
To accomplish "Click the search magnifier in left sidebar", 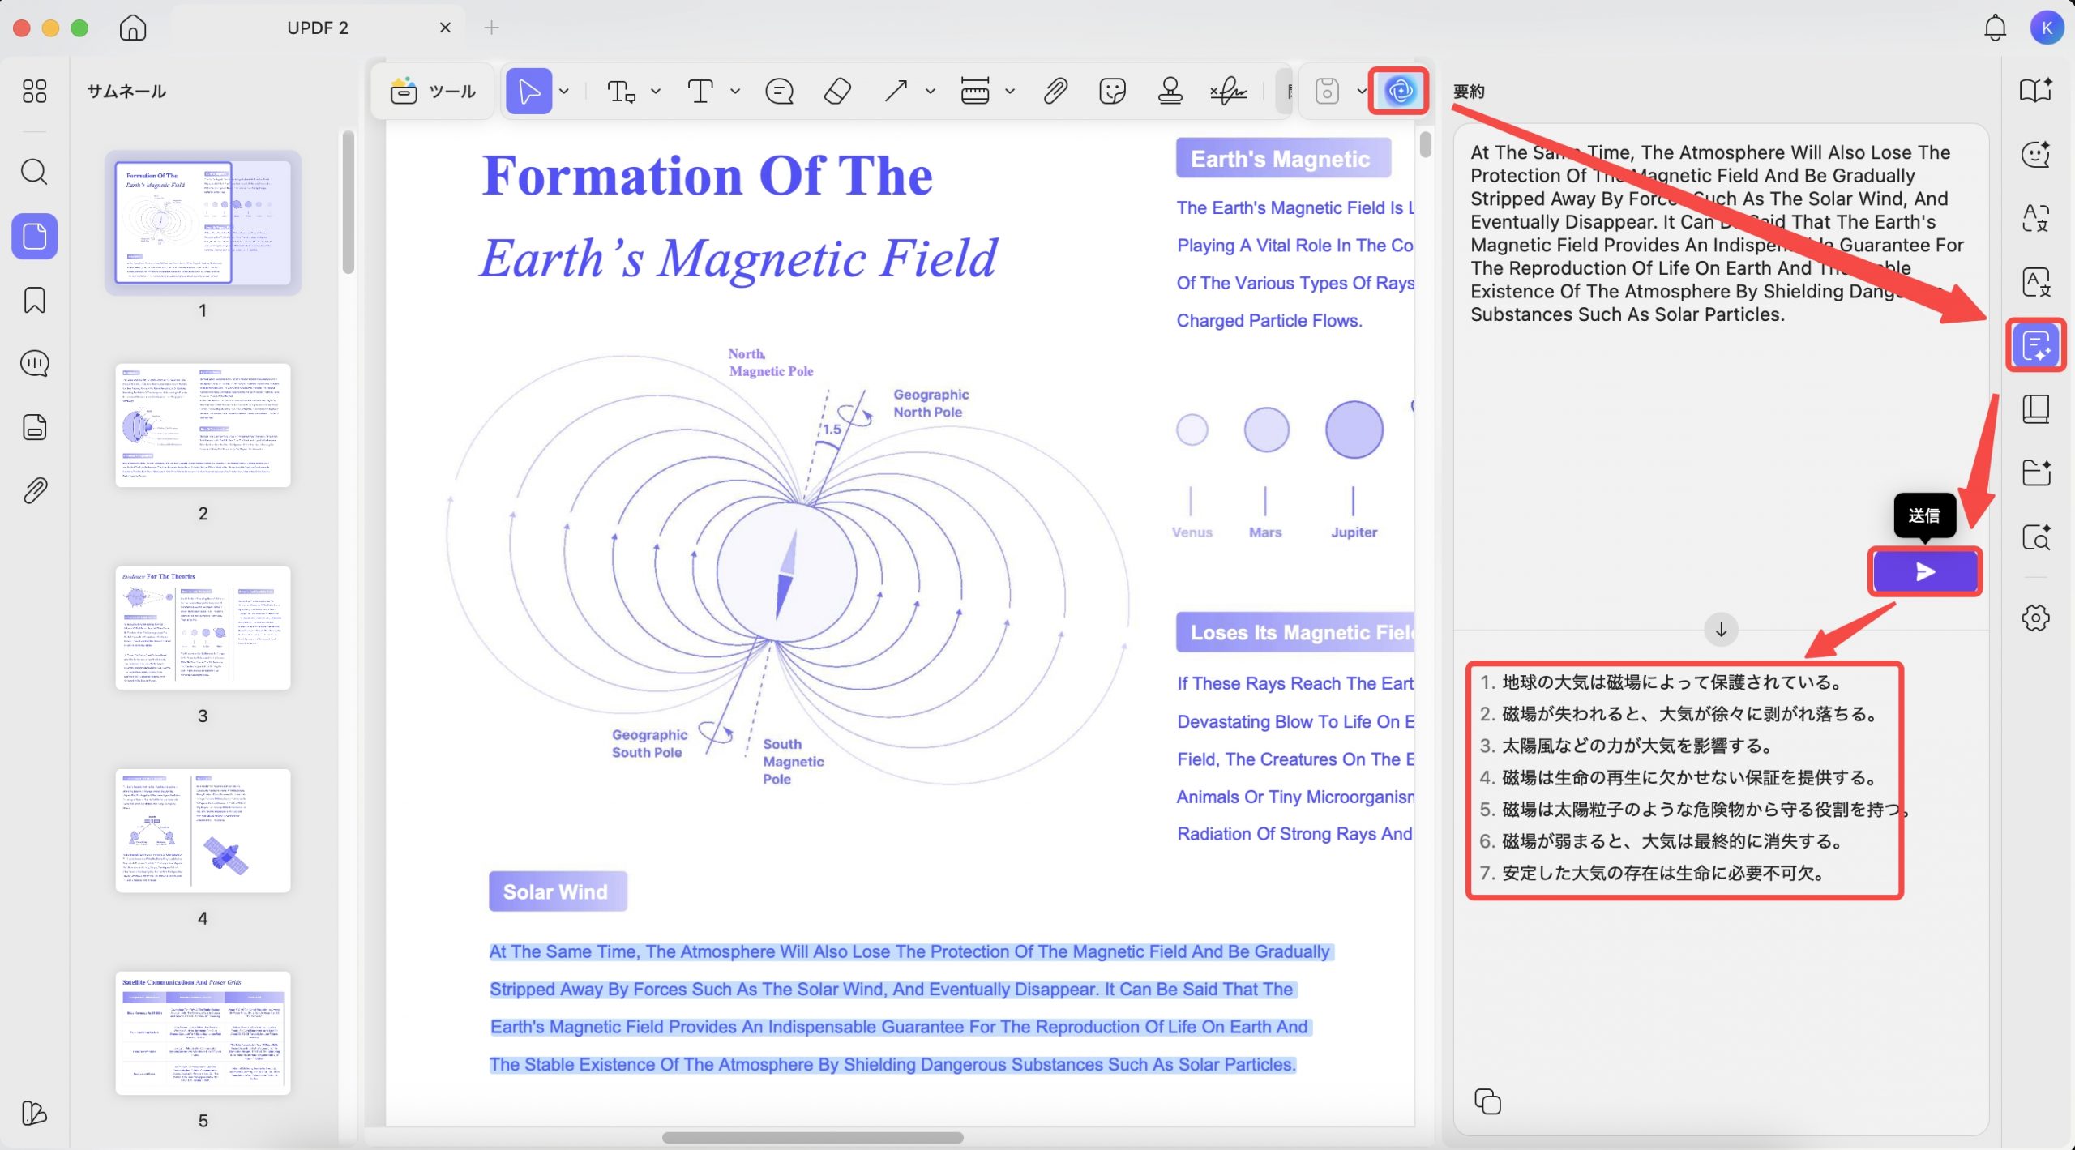I will (x=34, y=172).
